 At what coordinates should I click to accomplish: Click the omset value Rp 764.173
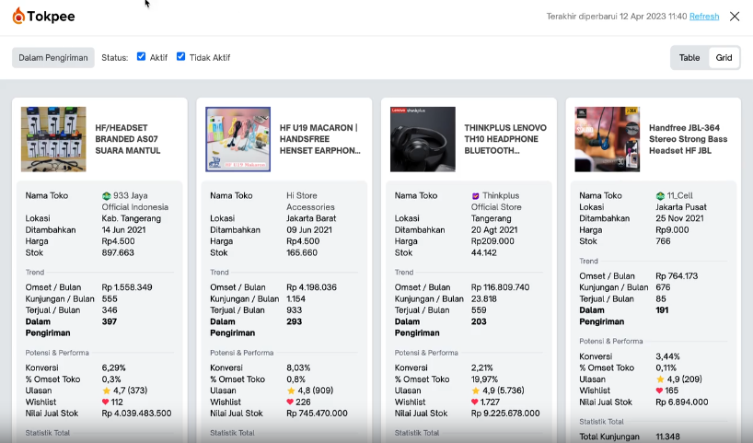677,276
